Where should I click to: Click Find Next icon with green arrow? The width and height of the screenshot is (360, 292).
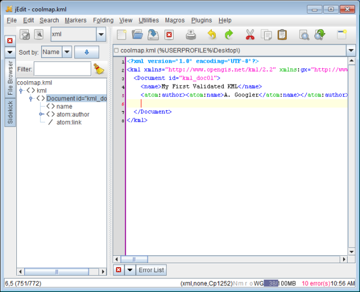click(320, 35)
